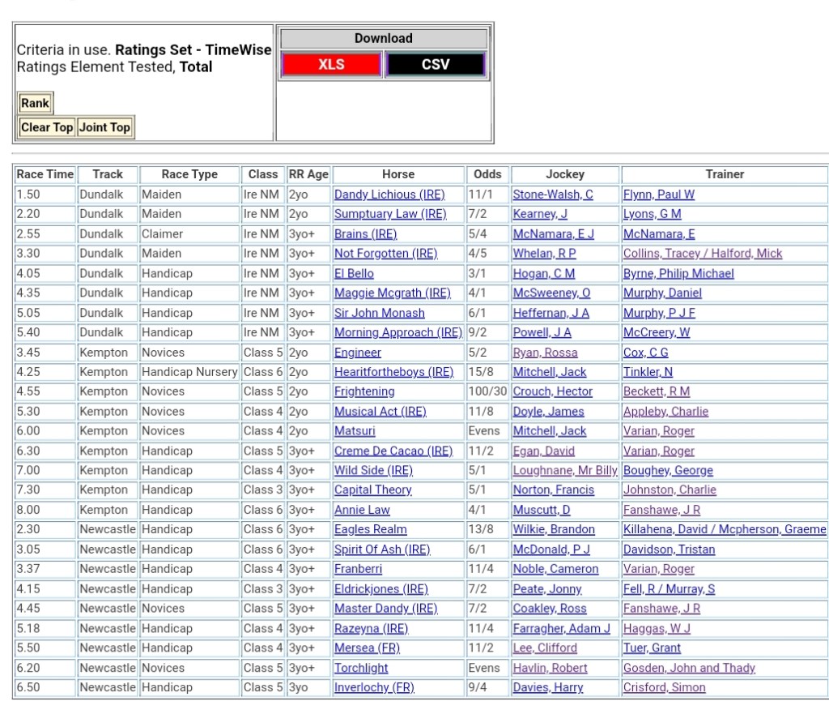This screenshot has width=829, height=714.
Task: Open trainer Gosden, John and Thady
Action: (688, 668)
